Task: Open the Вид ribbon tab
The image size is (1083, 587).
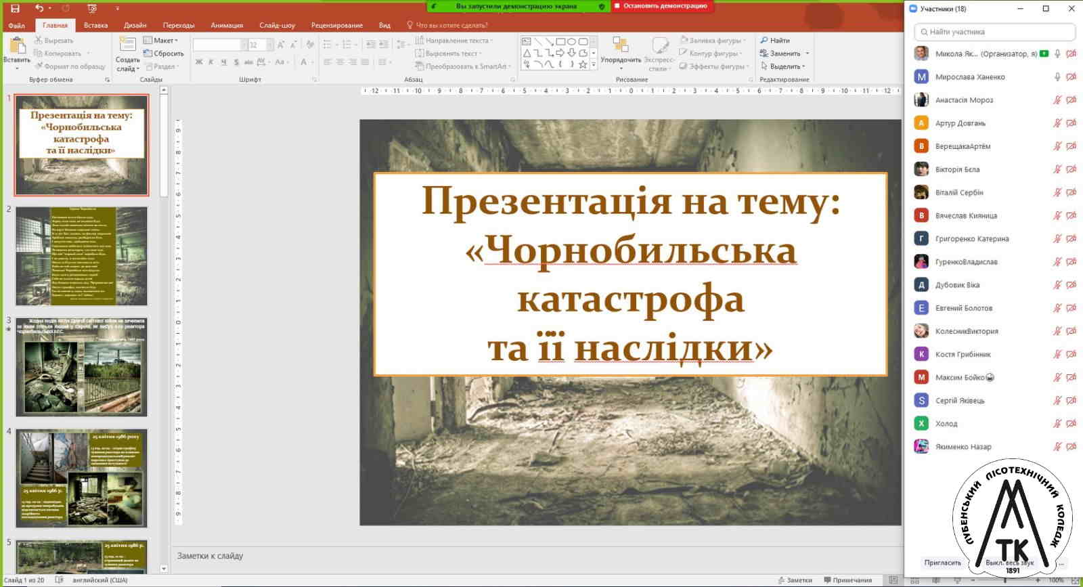Action: pos(384,25)
